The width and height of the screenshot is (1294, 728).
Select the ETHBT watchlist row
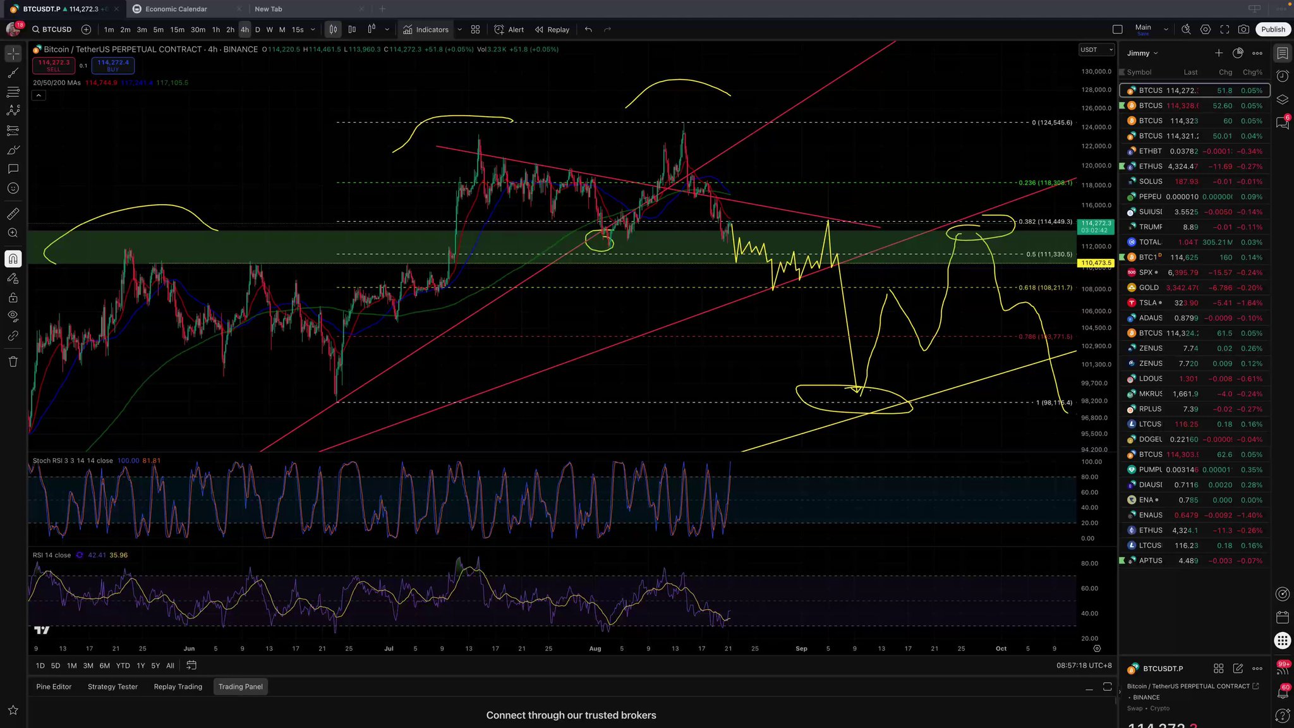coord(1194,151)
